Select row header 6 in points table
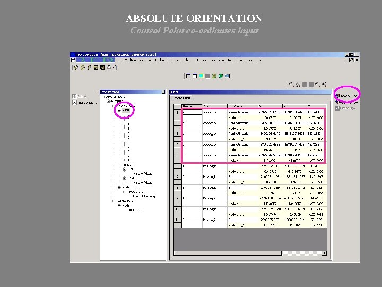Viewport: 382px width, 287px height. click(177, 166)
